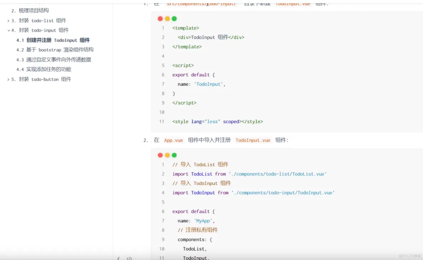Click the components: { code line
423x260 pixels.
point(195,240)
